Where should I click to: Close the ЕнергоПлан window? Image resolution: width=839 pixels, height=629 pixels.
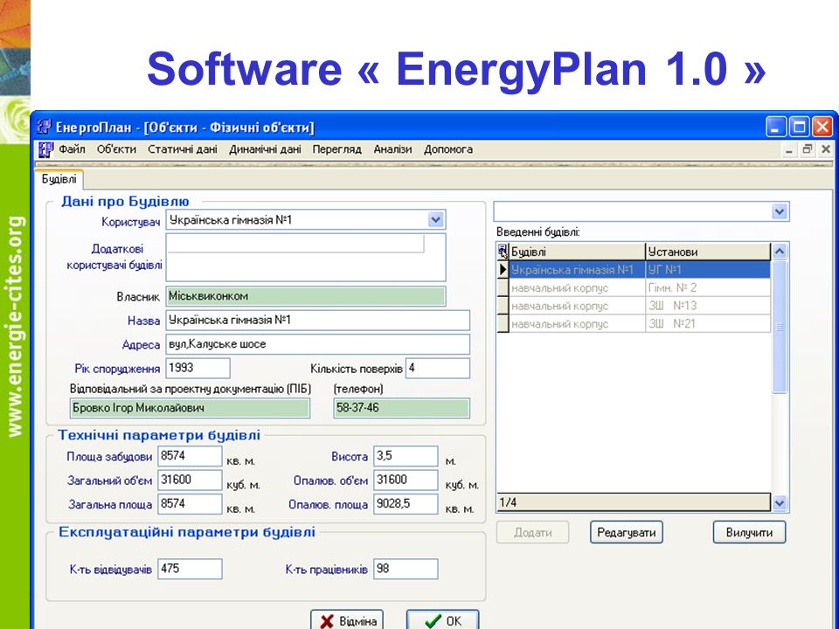click(x=822, y=128)
